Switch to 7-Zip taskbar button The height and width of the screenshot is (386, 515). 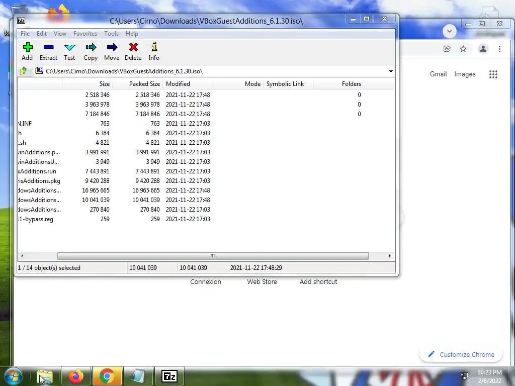[x=169, y=376]
